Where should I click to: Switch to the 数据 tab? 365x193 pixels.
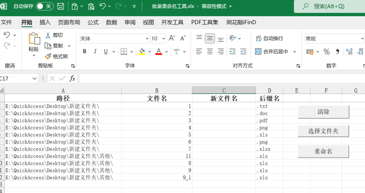click(112, 22)
